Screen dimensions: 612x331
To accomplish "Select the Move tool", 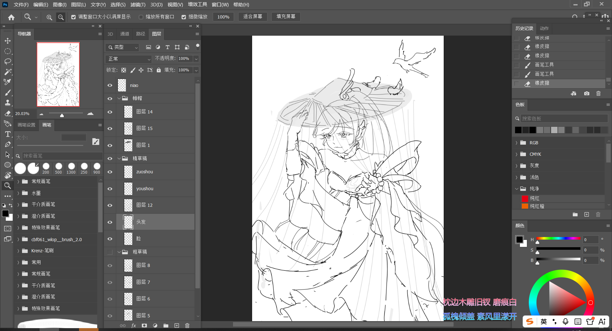I will click(x=8, y=41).
